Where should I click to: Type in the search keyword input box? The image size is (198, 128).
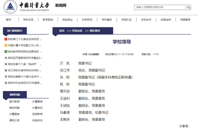click(161, 7)
